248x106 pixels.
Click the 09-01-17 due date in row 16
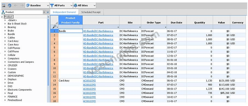coord(176,93)
